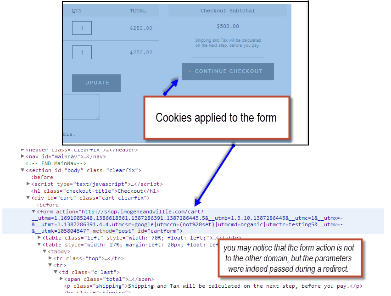Expand the table class="left" node
This screenshot has height=296, width=391.
tap(39, 237)
